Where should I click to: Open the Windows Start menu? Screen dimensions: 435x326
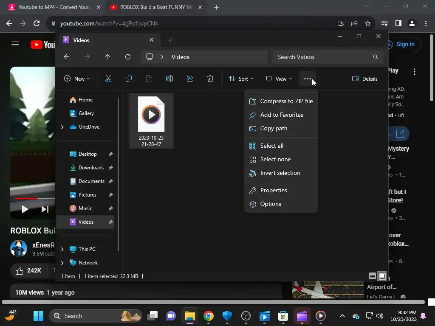point(38,316)
